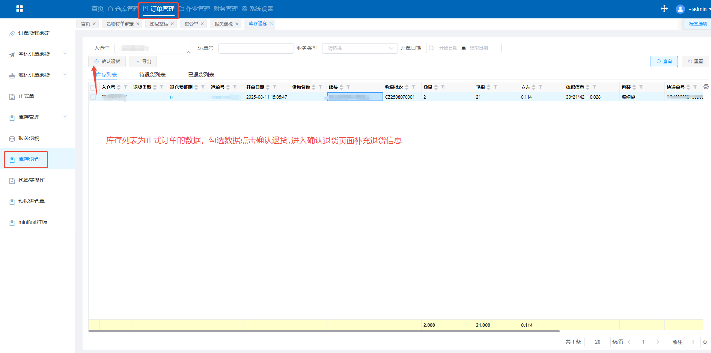The height and width of the screenshot is (353, 711).
Task: Open the 业务类型 dropdown
Action: pyautogui.click(x=359, y=48)
